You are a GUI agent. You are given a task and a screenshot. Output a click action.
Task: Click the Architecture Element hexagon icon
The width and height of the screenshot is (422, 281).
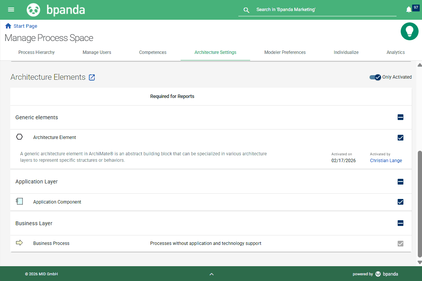pyautogui.click(x=19, y=137)
